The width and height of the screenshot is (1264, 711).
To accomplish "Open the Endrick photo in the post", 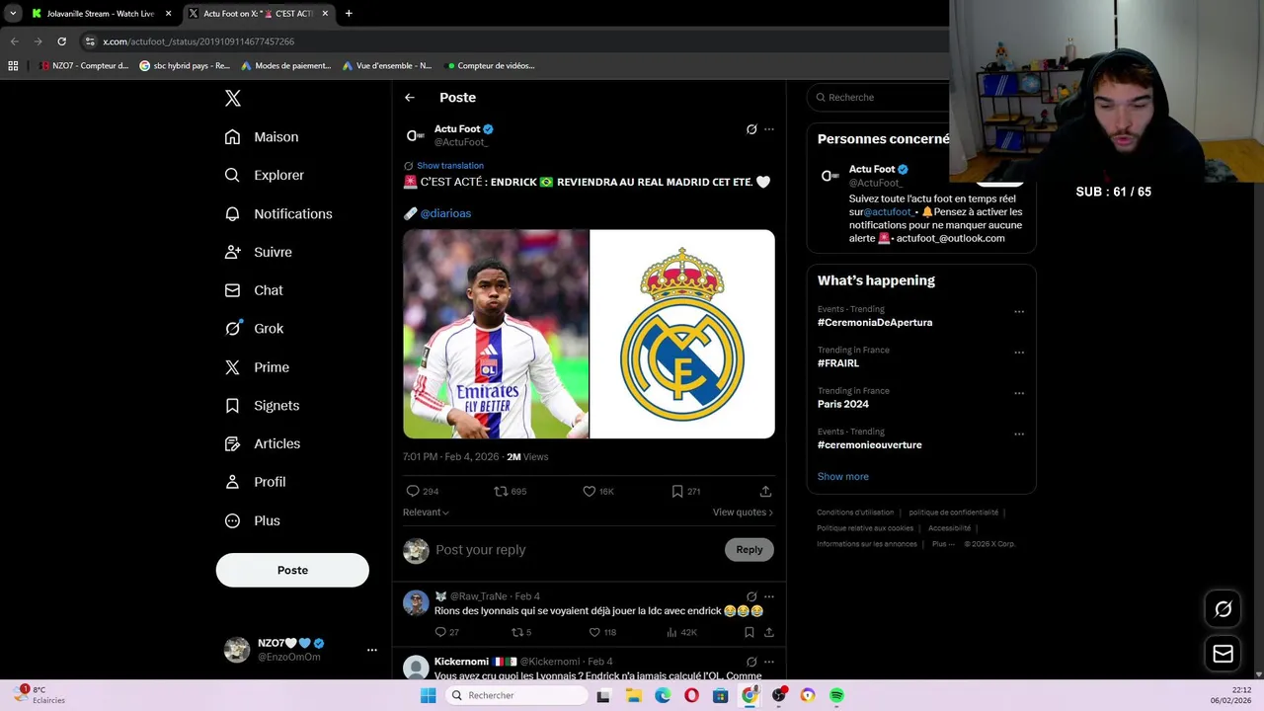I will (496, 334).
